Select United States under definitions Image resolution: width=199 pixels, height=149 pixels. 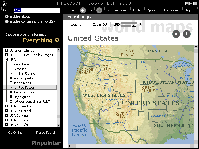point(25,74)
